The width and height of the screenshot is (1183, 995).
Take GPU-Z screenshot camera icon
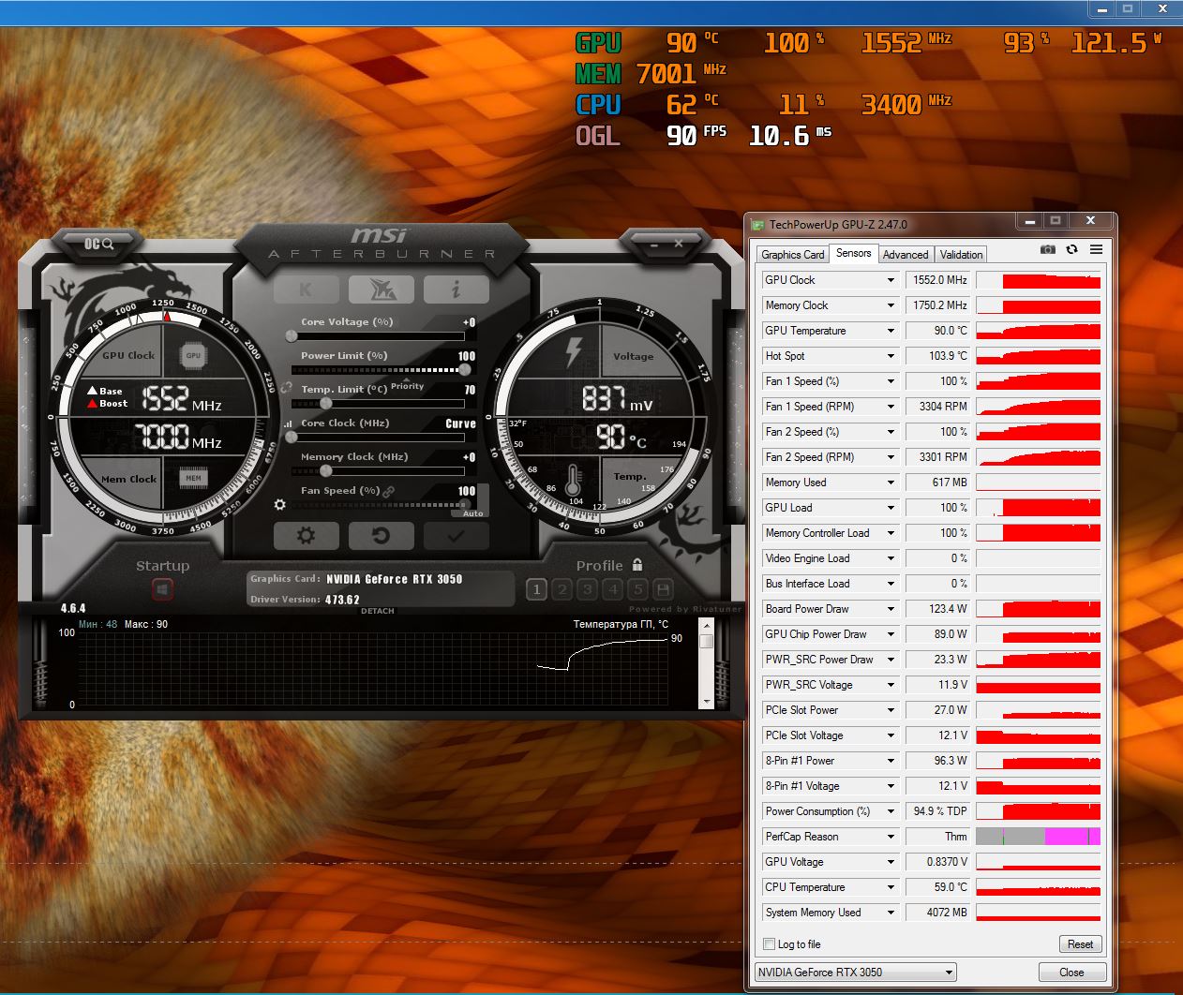coord(1048,249)
